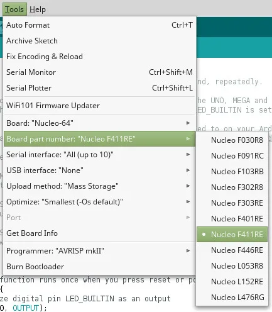Expand the Programmer "AVRISP mkII" submenu
The width and height of the screenshot is (272, 312).
pyautogui.click(x=99, y=251)
